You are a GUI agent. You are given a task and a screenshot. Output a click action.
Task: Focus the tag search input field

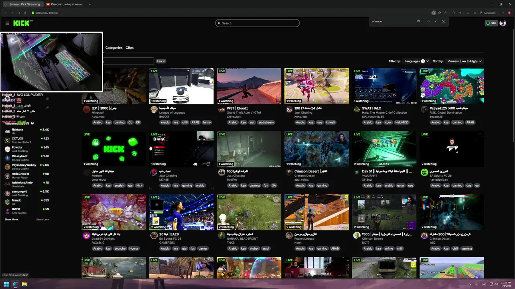click(x=128, y=61)
